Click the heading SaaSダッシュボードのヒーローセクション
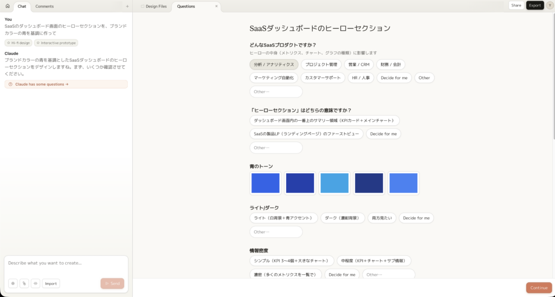 (320, 28)
